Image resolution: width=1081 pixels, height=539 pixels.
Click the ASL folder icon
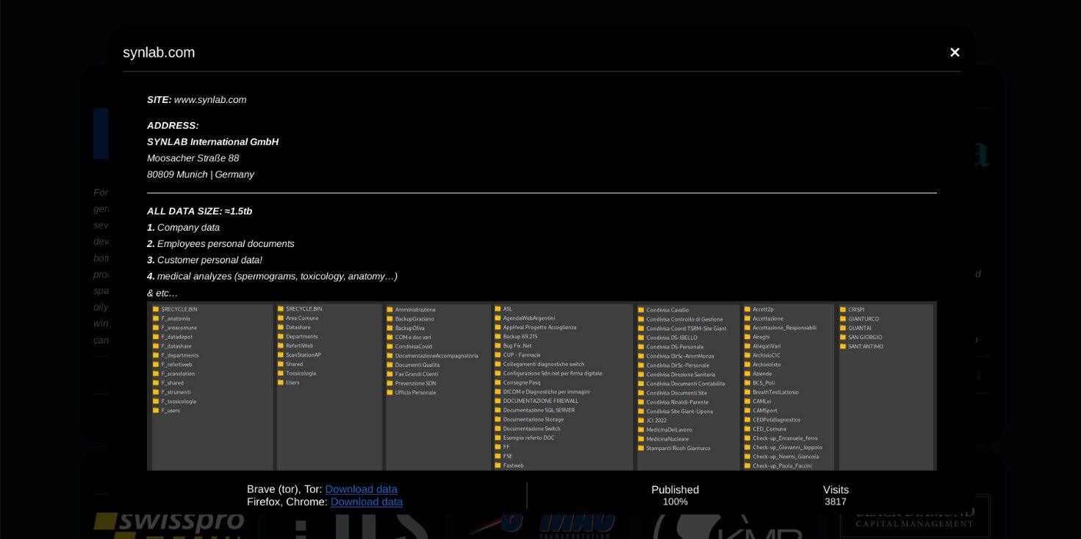click(x=498, y=309)
